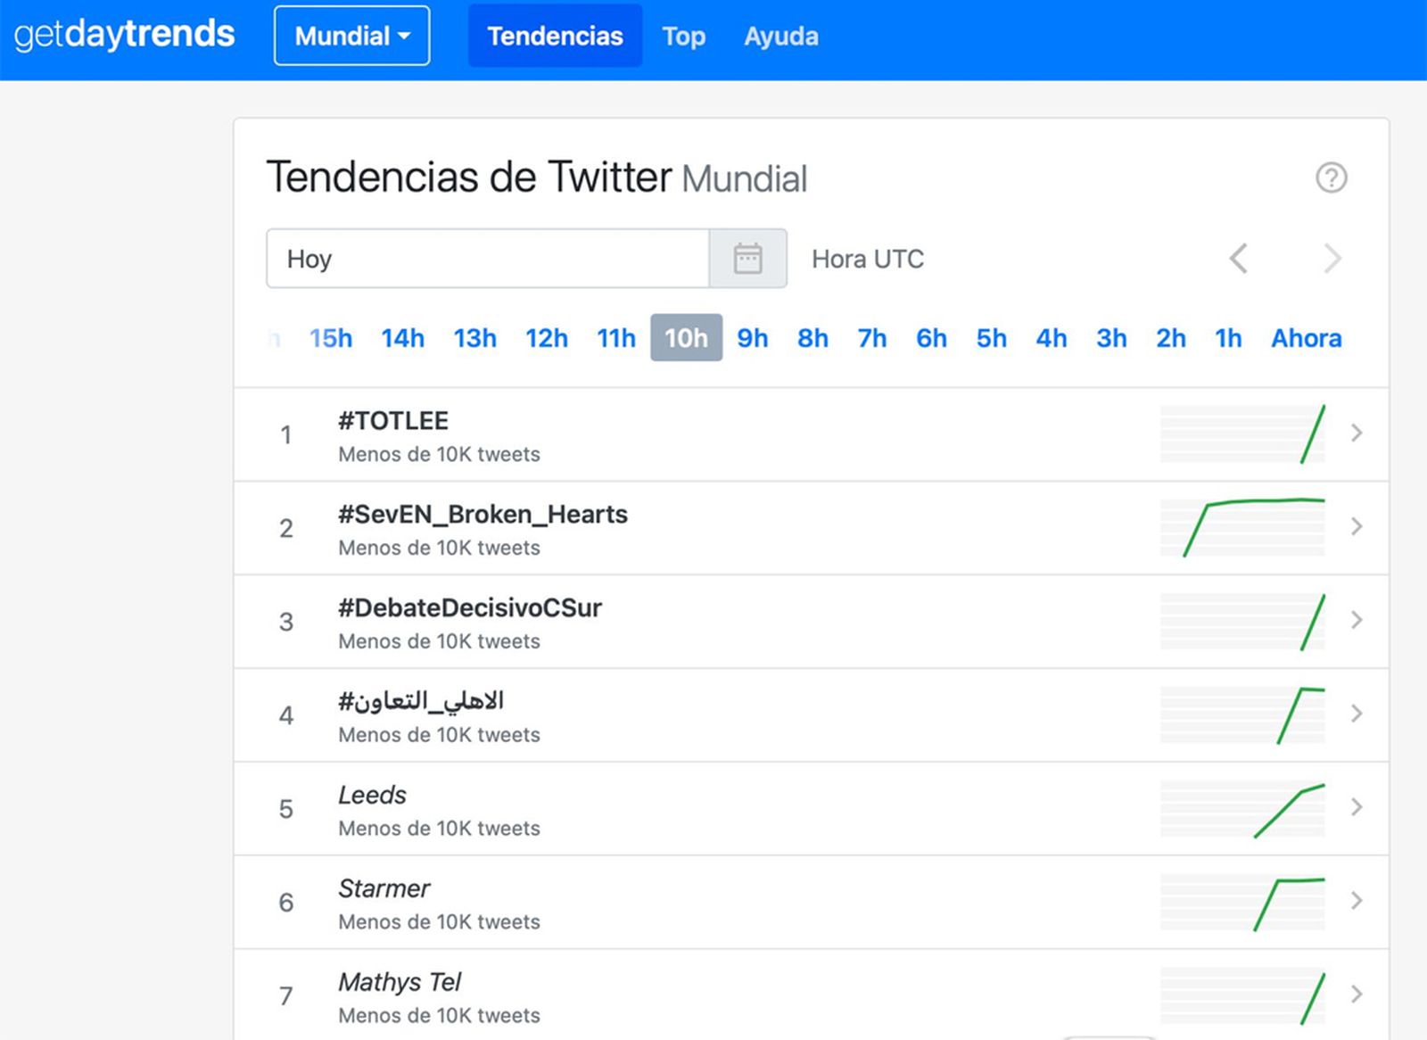Viewport: 1427px width, 1040px height.
Task: Click the #SevEN_Broken_Hearts sparkline chart
Action: (x=1242, y=528)
